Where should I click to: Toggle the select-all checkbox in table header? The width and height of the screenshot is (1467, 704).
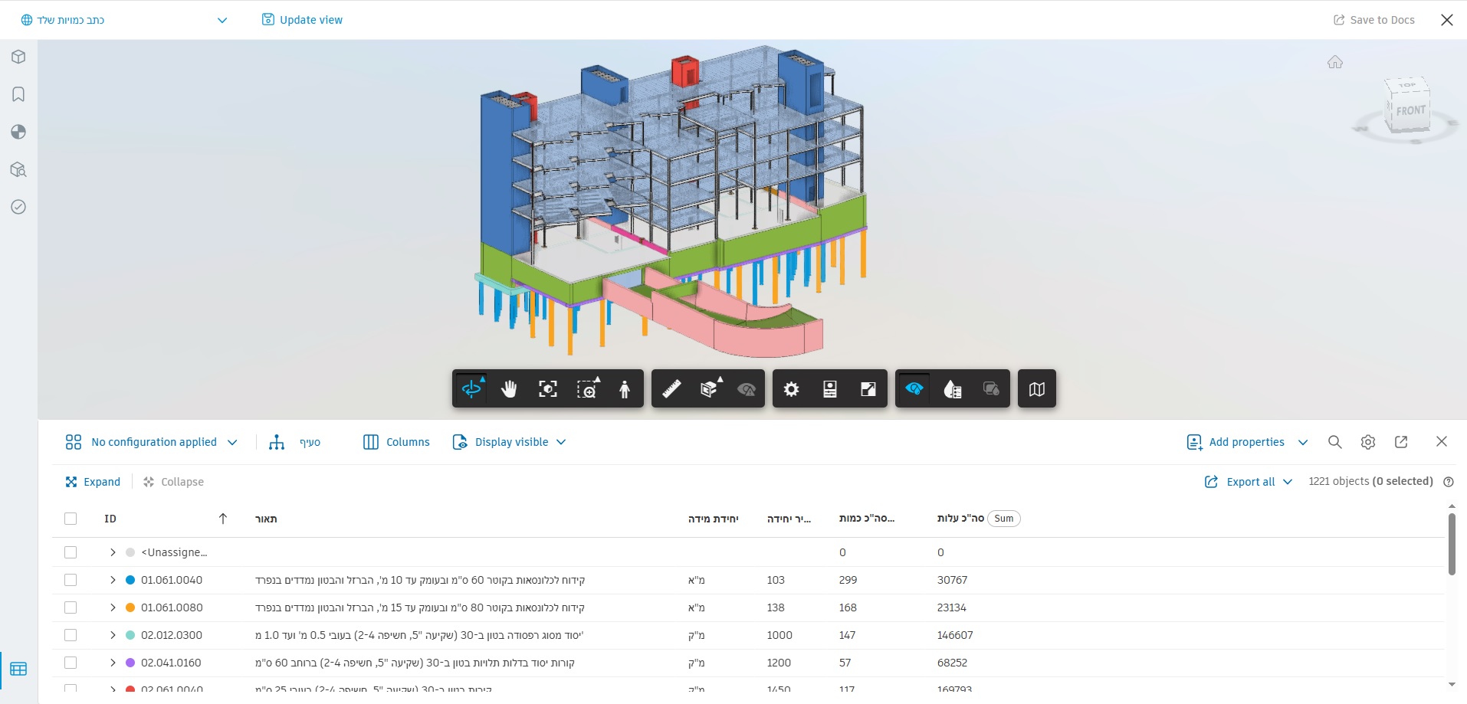pos(71,519)
